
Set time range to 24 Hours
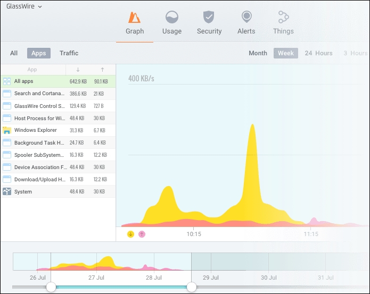318,53
